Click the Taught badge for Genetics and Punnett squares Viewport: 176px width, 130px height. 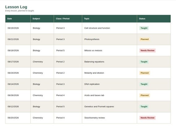click(144, 107)
